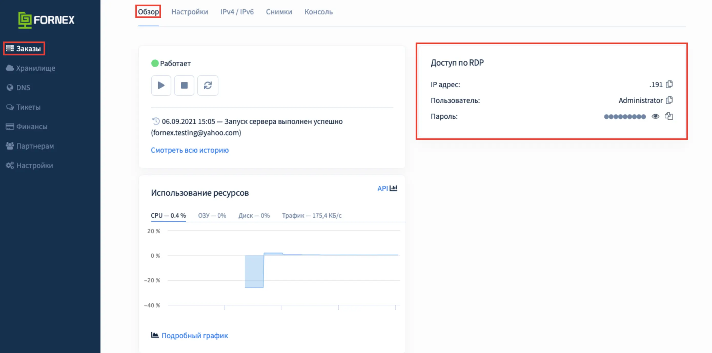This screenshot has width=712, height=353.
Task: Open Тикеты in the sidebar
Action: (23, 107)
